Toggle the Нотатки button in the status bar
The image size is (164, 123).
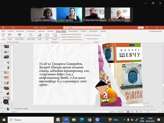[x=113, y=112]
